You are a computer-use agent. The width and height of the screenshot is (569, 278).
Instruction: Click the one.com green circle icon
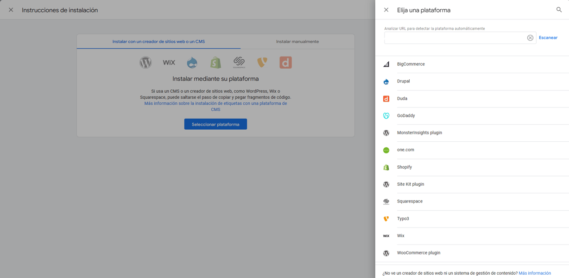(x=386, y=150)
